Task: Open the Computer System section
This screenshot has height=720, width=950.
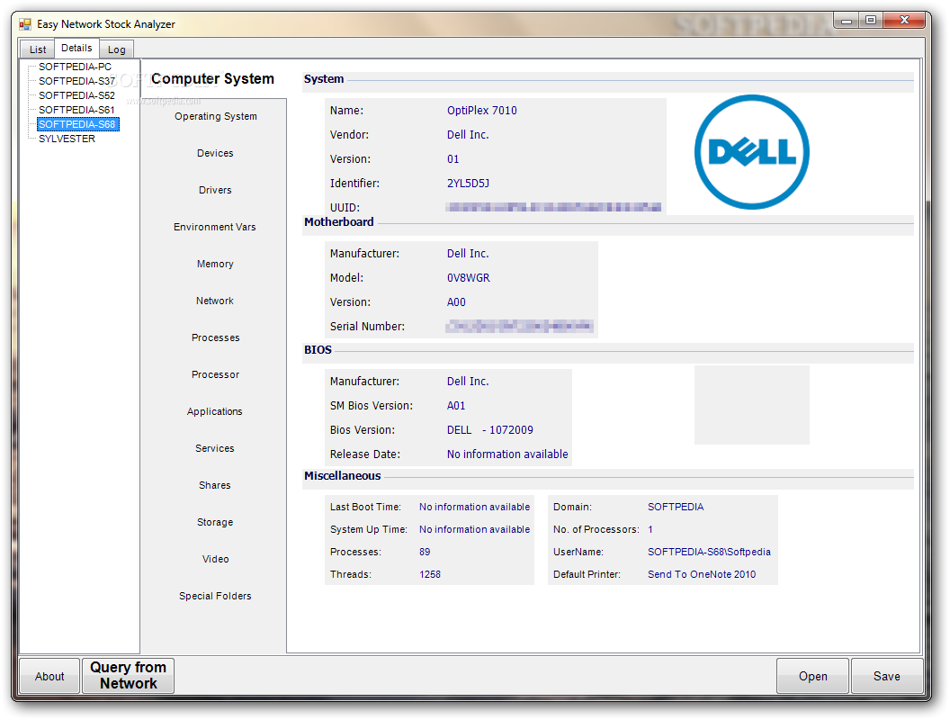Action: pyautogui.click(x=212, y=79)
